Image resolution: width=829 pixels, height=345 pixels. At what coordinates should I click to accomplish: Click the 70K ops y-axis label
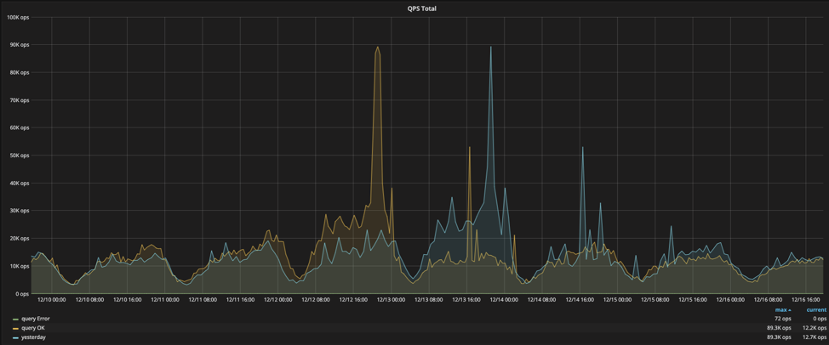click(19, 100)
